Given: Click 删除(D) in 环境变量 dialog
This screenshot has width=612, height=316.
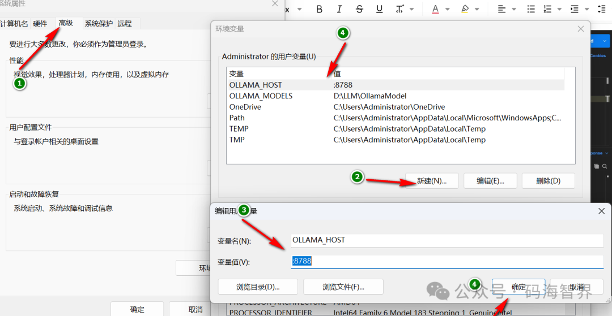Looking at the screenshot, I should point(549,181).
